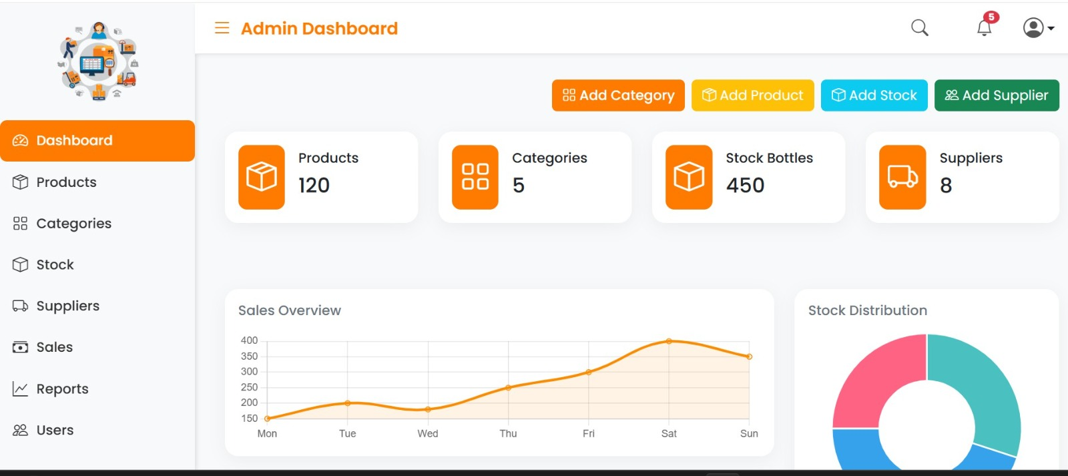Open Dashboard in the sidebar
Screen dimensions: 1068x476
[x=97, y=141]
